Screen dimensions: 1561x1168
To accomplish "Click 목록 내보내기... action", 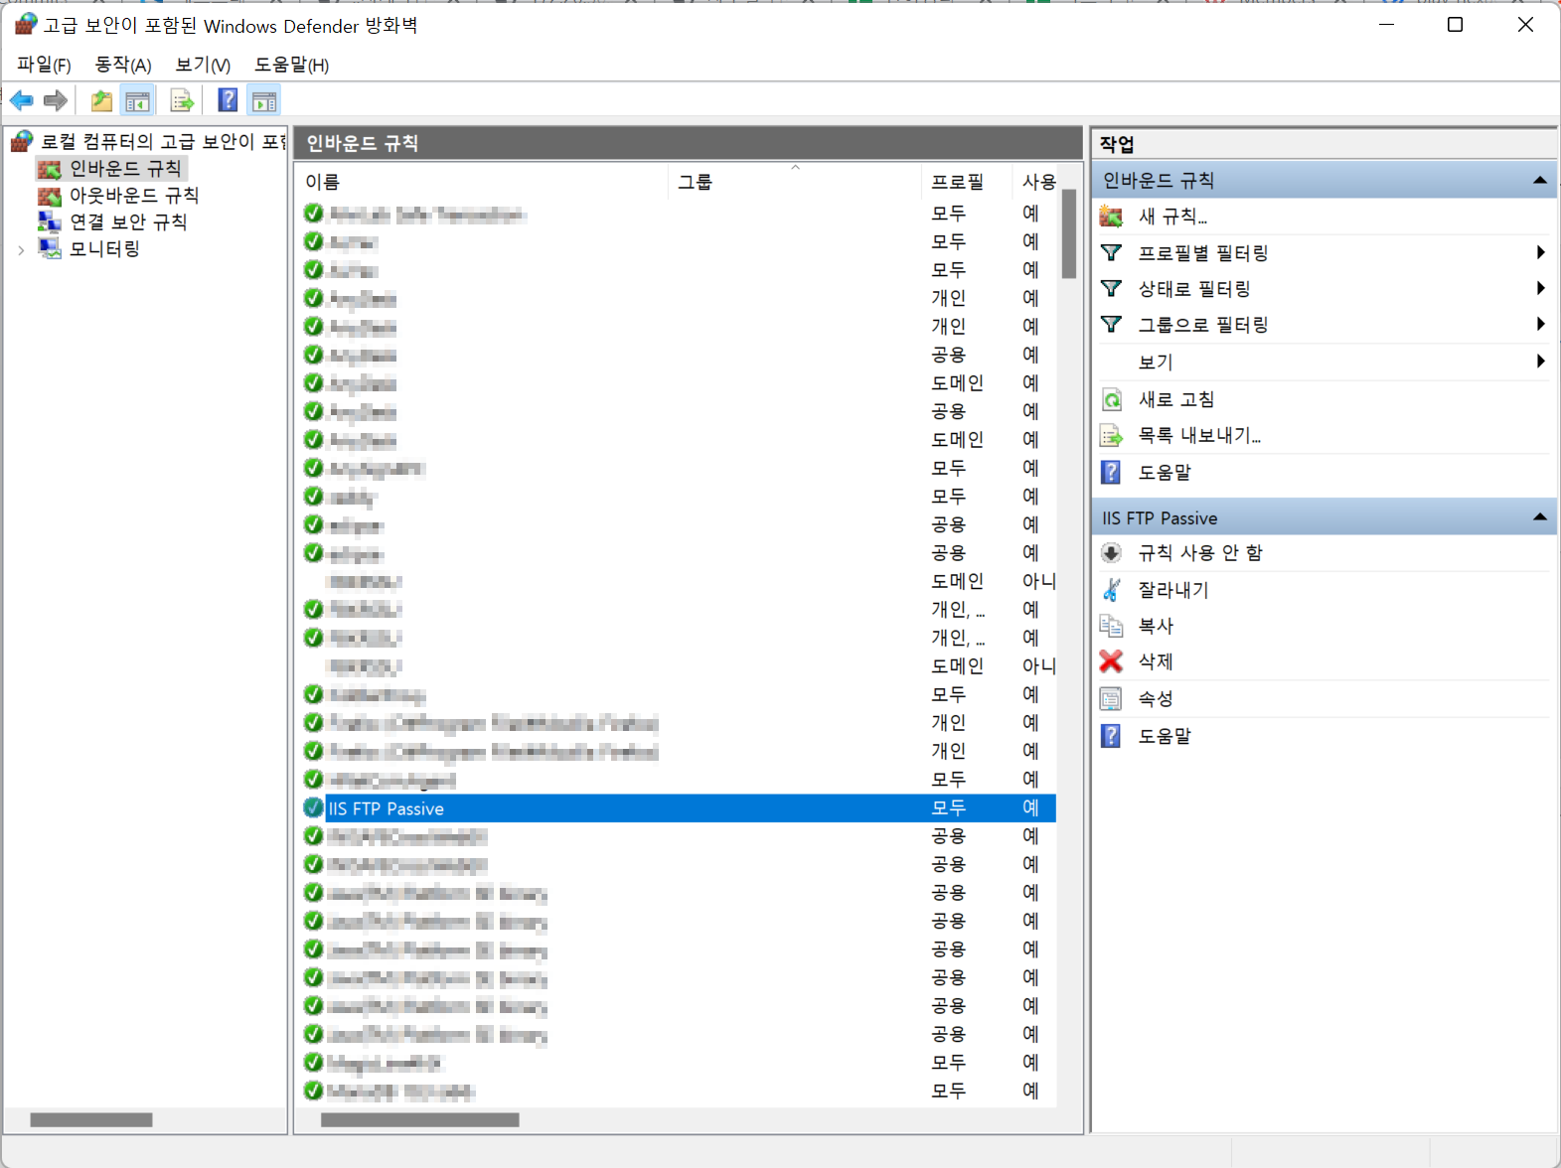I will [1199, 435].
